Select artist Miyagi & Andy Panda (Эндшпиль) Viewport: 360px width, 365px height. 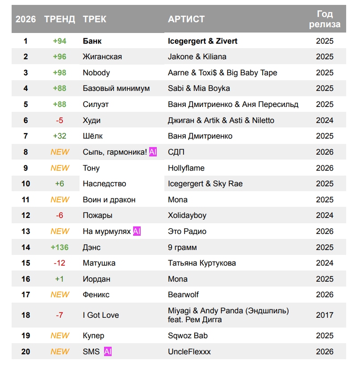[228, 311]
